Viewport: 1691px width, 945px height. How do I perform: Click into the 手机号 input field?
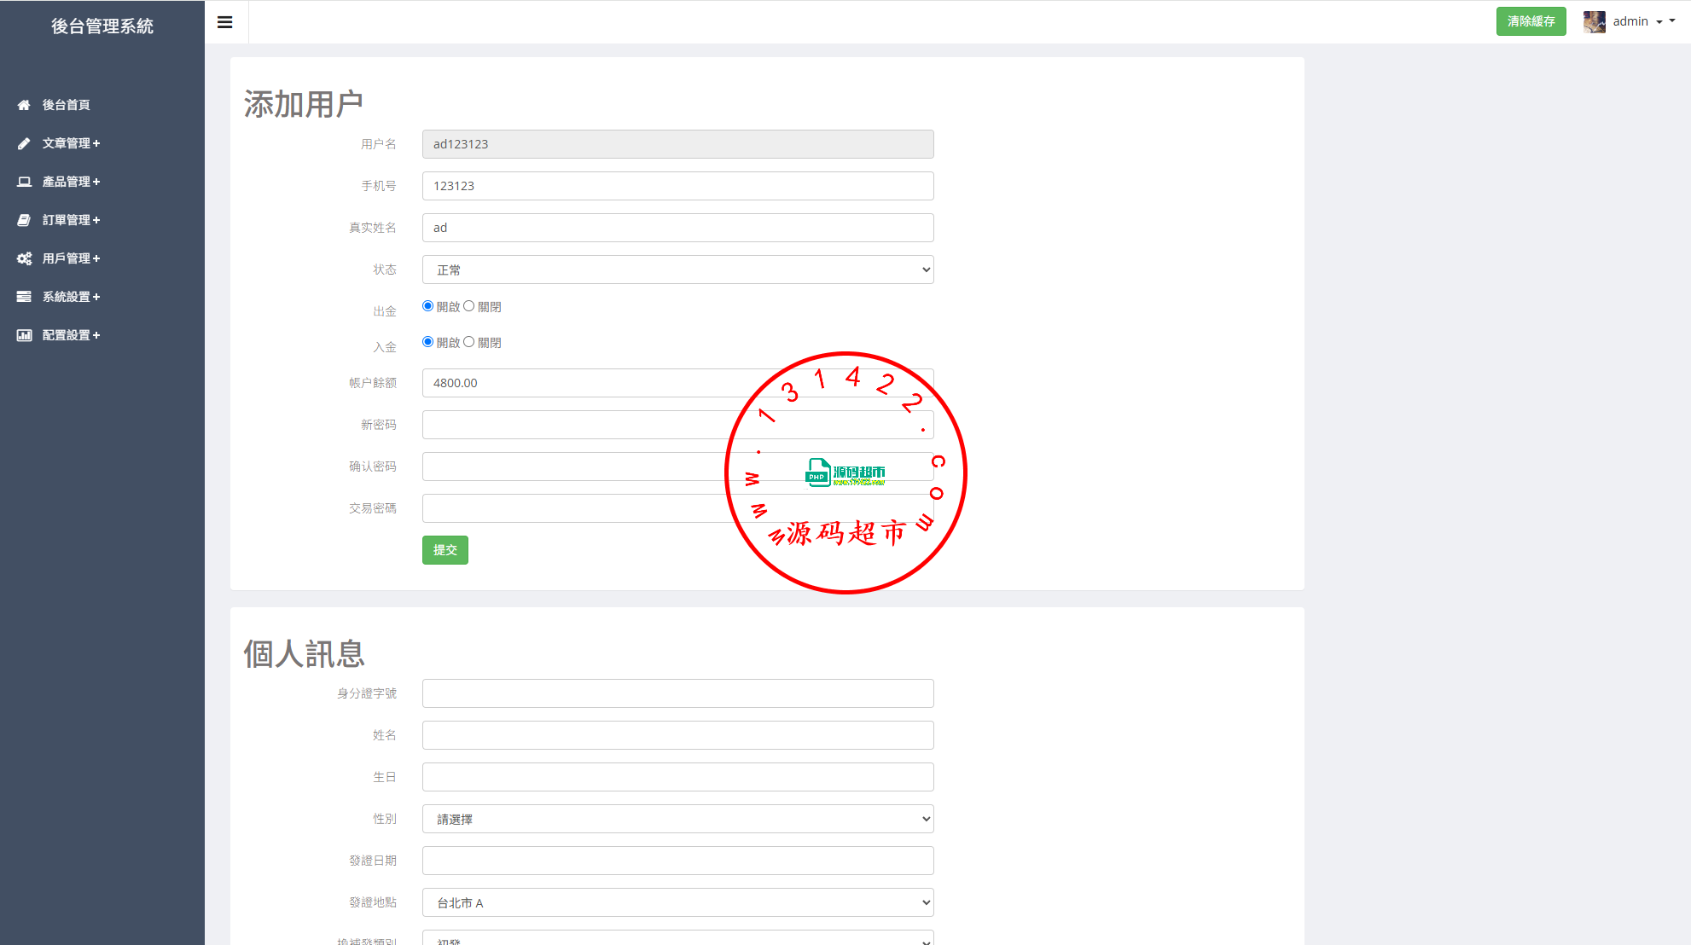coord(677,186)
